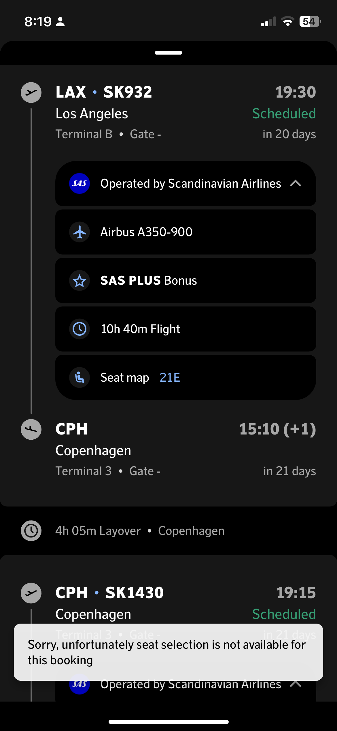
Task: Open the SAS PLUS Bonus row
Action: point(185,281)
